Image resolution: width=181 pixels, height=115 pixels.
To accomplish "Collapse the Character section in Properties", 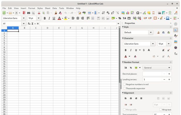I will 123,38.
